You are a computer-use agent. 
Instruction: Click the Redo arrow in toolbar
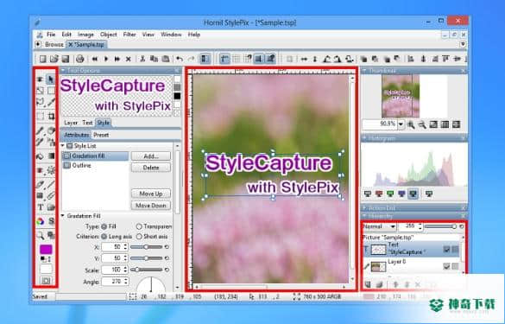(192, 59)
